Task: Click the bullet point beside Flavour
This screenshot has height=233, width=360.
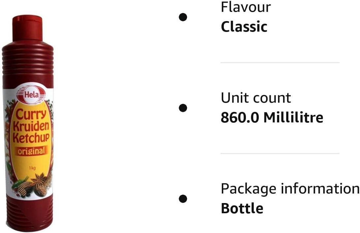Action: click(x=183, y=17)
